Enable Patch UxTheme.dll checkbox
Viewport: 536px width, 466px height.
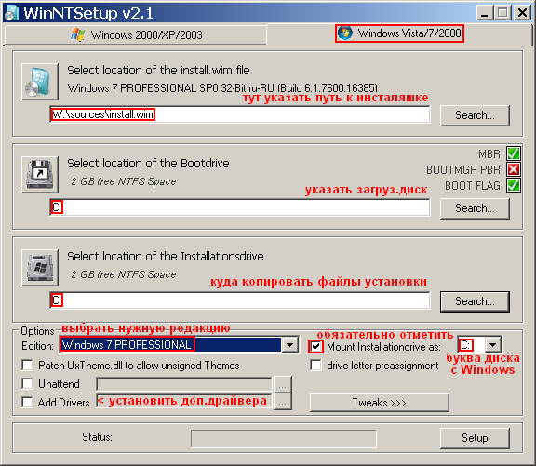tap(27, 366)
